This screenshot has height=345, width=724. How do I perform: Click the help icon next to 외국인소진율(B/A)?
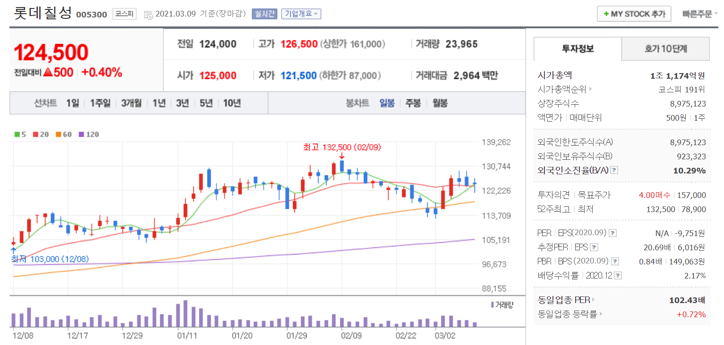[x=614, y=170]
